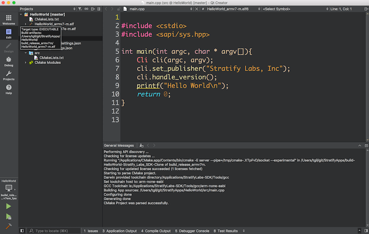This screenshot has height=234, width=369.
Task: Open the Projects view selector dropdown
Action: pos(48,9)
